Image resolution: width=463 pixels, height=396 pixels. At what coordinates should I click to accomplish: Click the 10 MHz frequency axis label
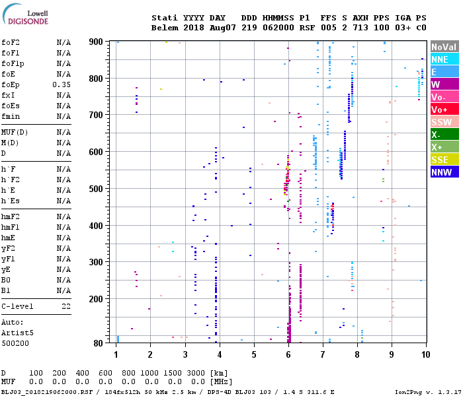pos(425,354)
